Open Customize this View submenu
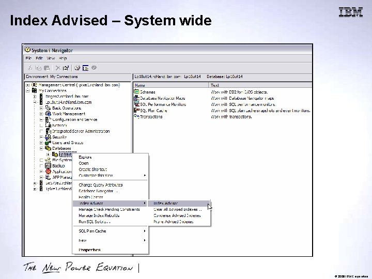The width and height of the screenshot is (372, 279). point(111,176)
